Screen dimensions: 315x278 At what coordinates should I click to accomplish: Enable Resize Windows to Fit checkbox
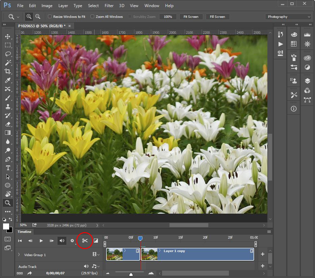(50, 17)
